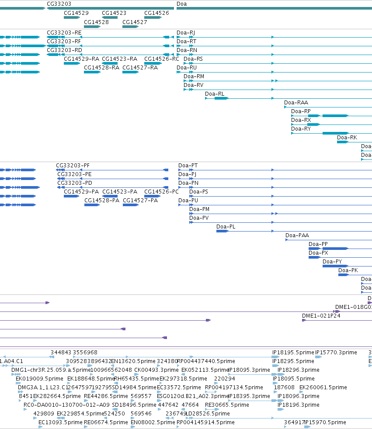Screen dimensions: 372x429
Task: Click the CG33203 gene label
Action: pyautogui.click(x=59, y=4)
